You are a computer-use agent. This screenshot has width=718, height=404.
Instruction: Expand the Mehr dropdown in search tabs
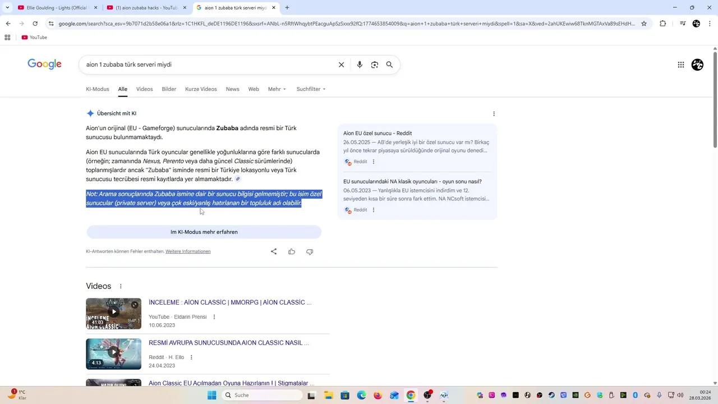[277, 89]
